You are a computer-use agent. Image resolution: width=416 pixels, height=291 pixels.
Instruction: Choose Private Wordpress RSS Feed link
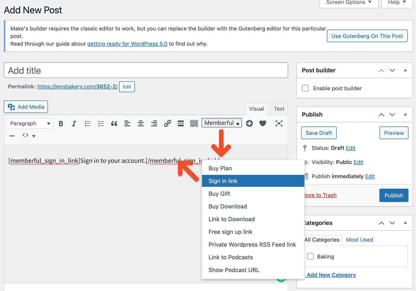253,245
